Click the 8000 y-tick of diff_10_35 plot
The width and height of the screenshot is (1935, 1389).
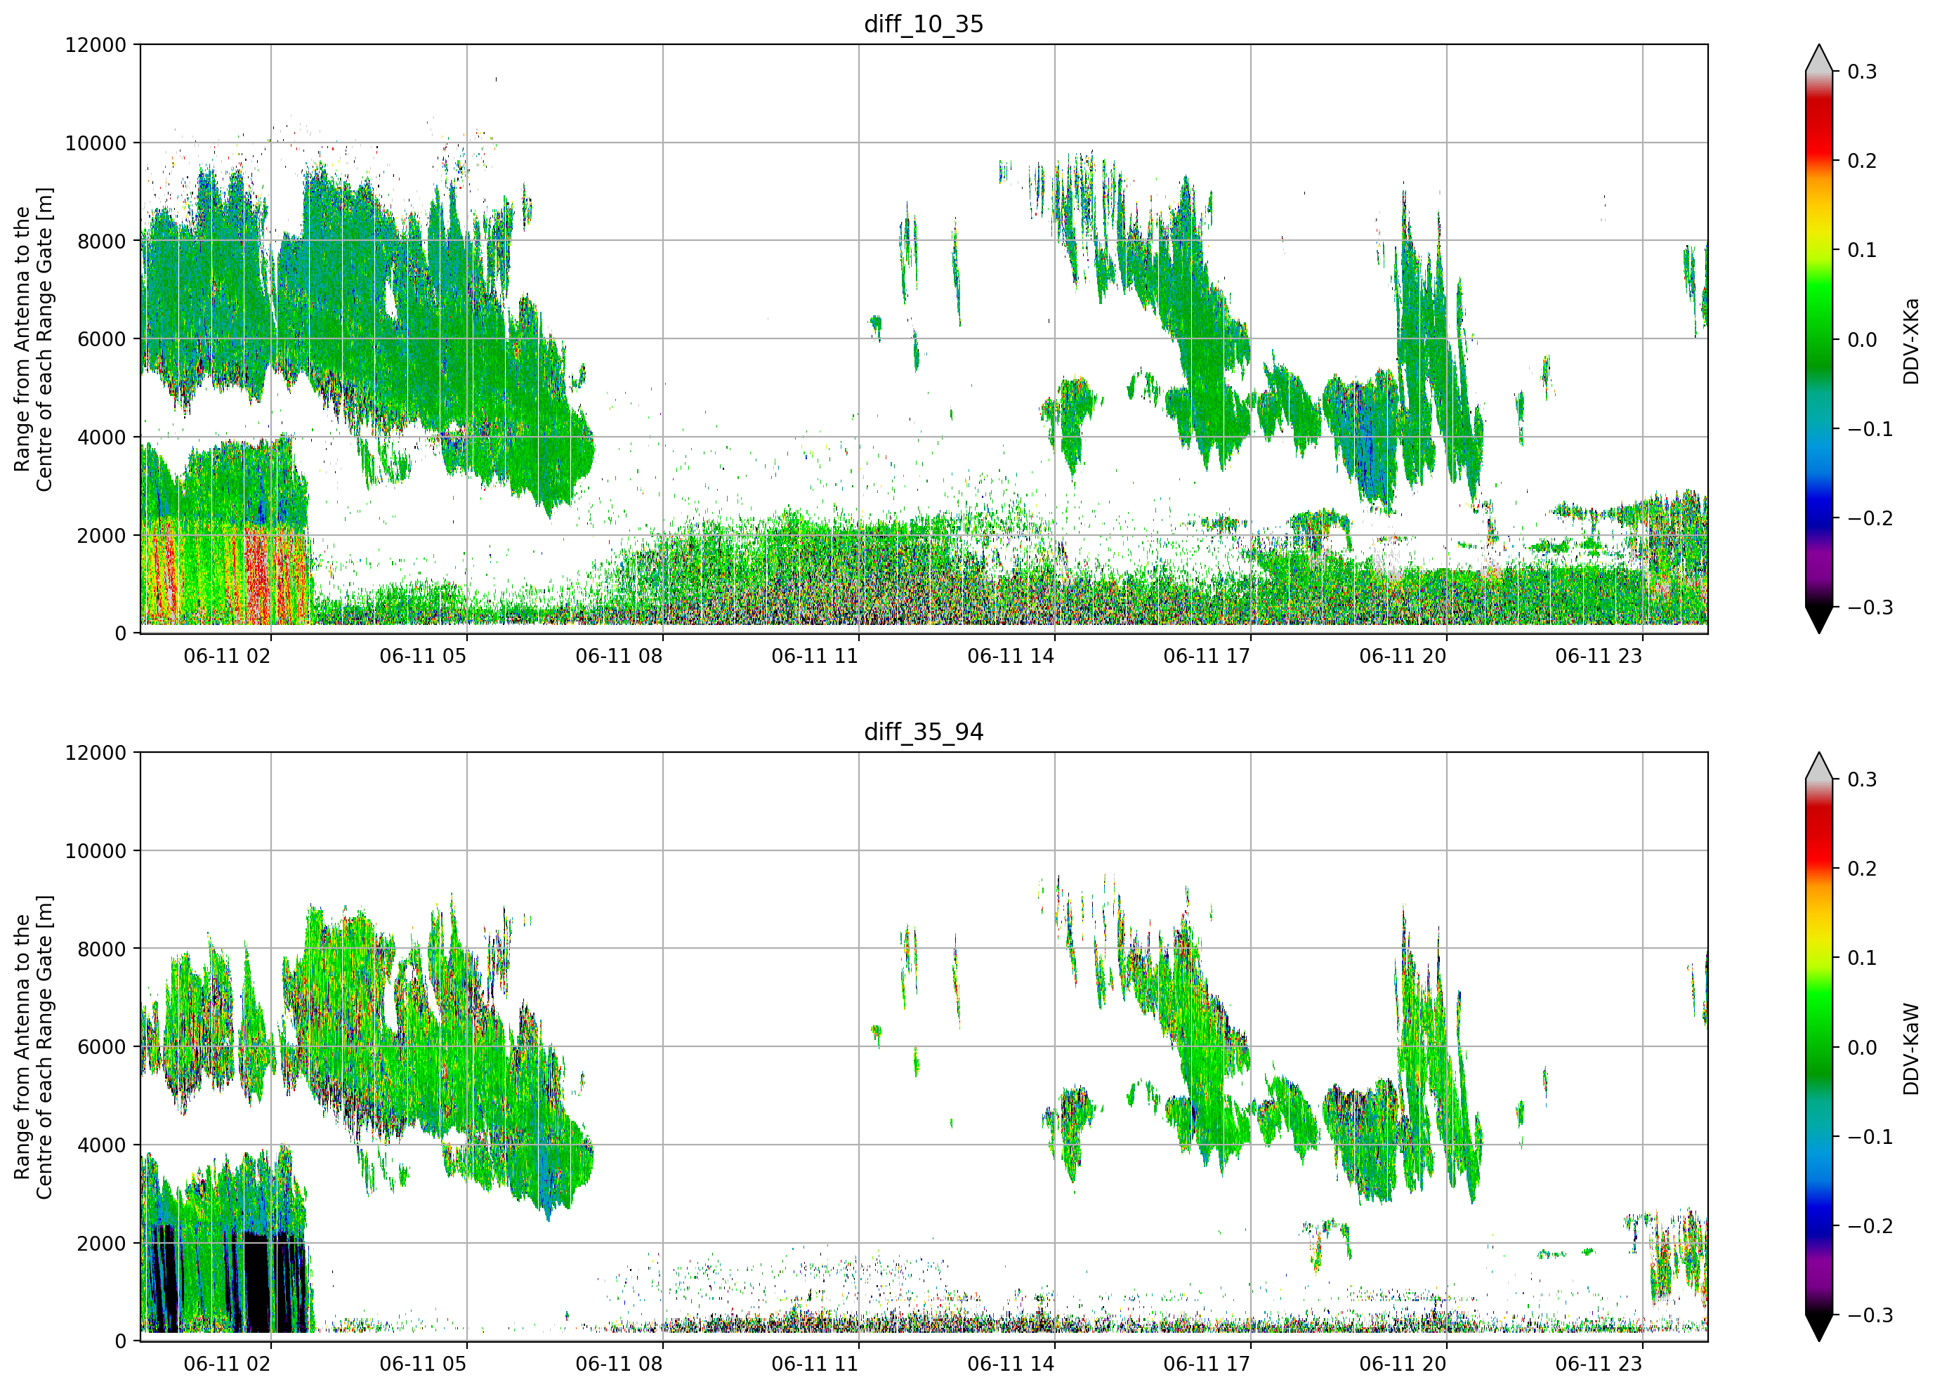102,242
